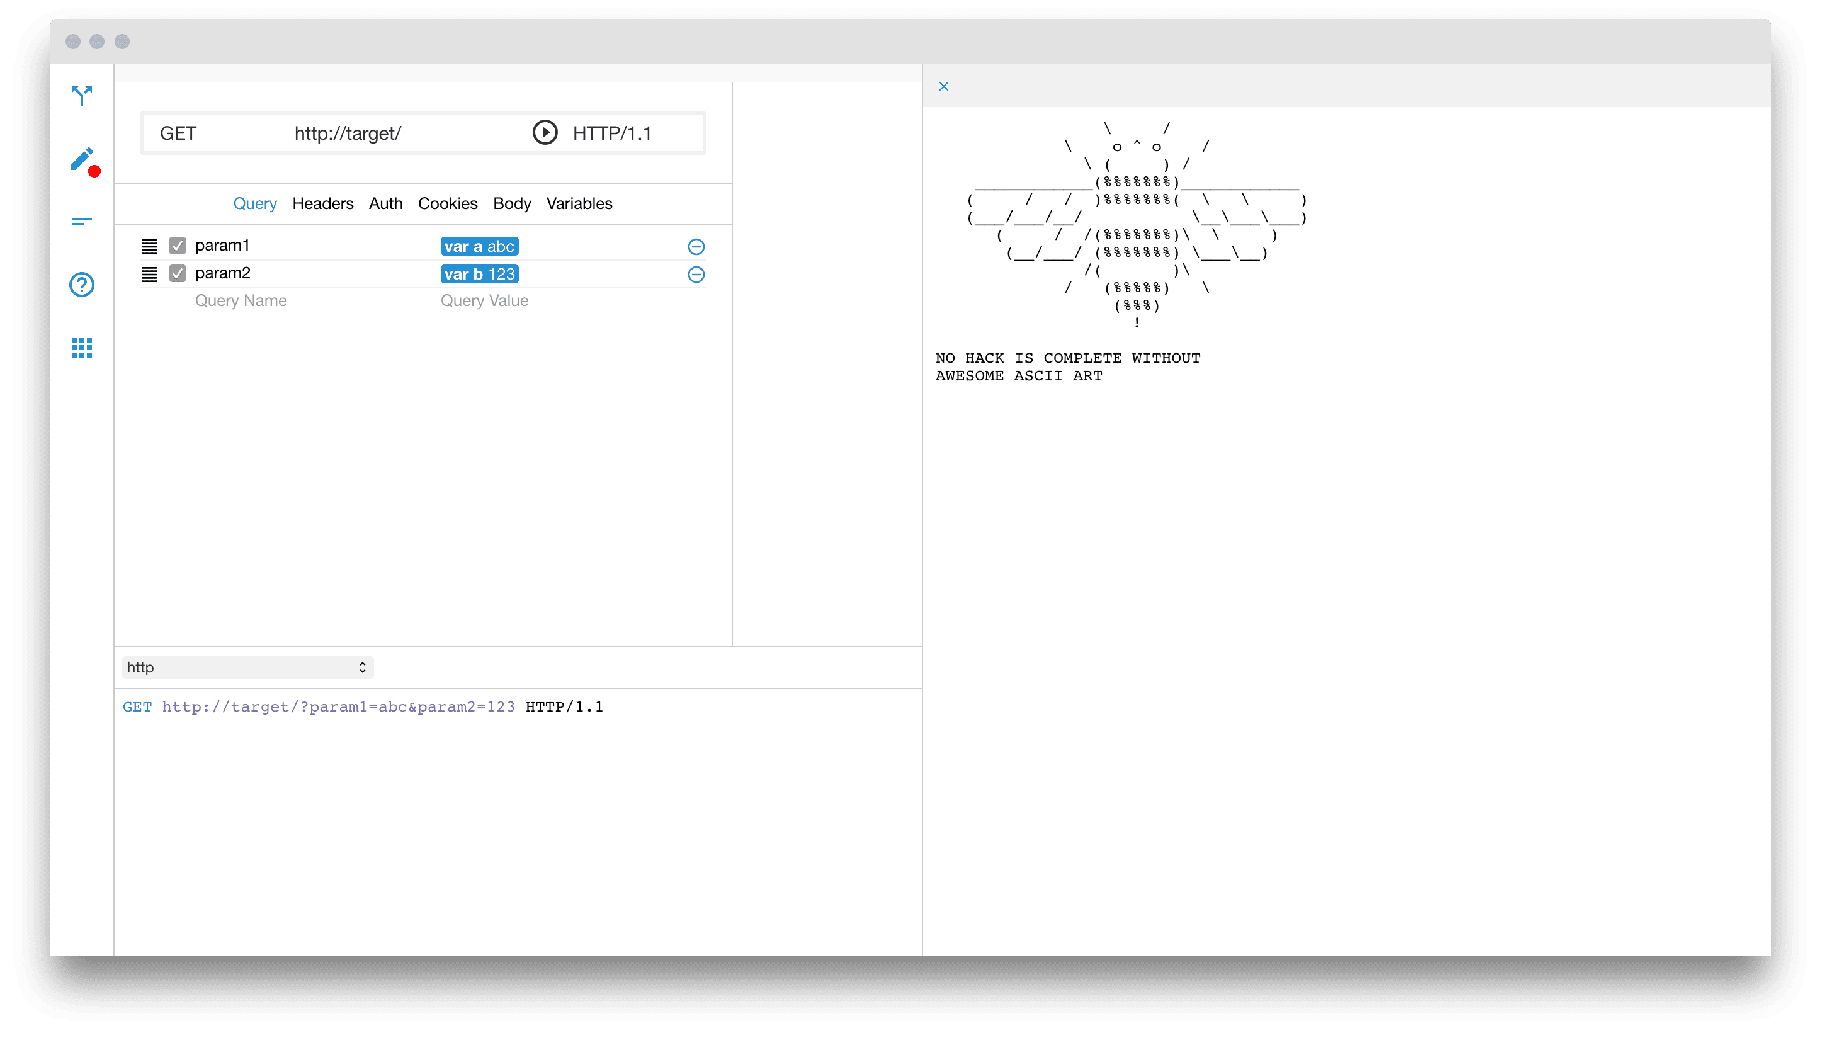Grab the param1 row reorder handle
This screenshot has width=1821, height=1044.
pyautogui.click(x=149, y=247)
